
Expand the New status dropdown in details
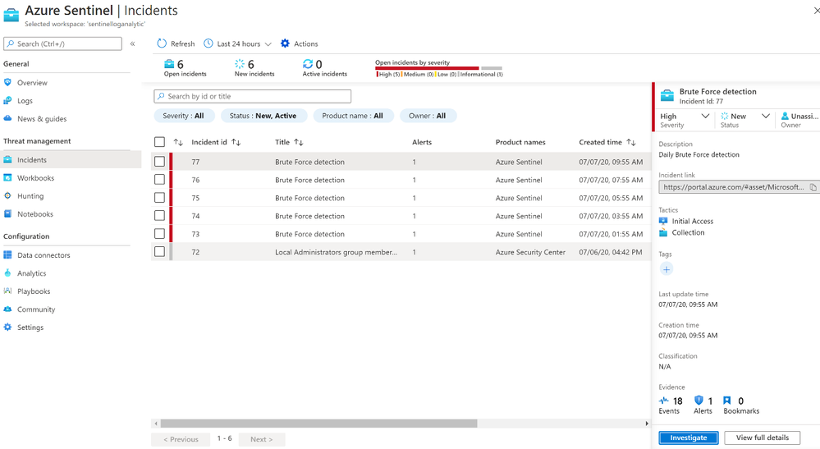[x=766, y=116]
